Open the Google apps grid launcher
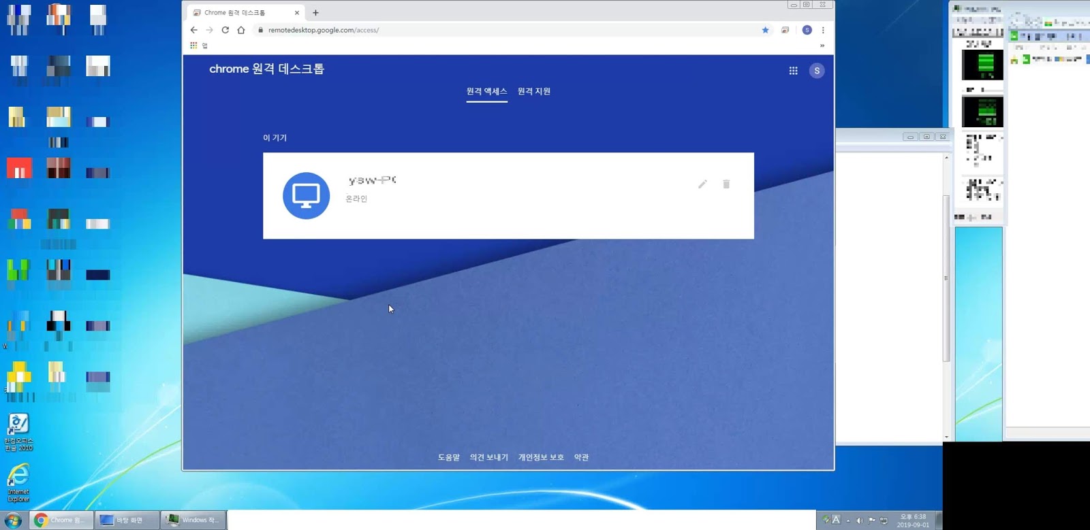The image size is (1090, 530). [794, 71]
